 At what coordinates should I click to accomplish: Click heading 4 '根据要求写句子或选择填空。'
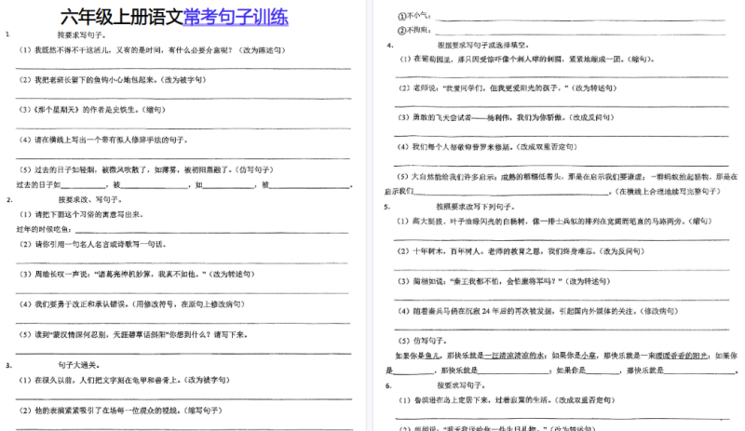pos(483,45)
